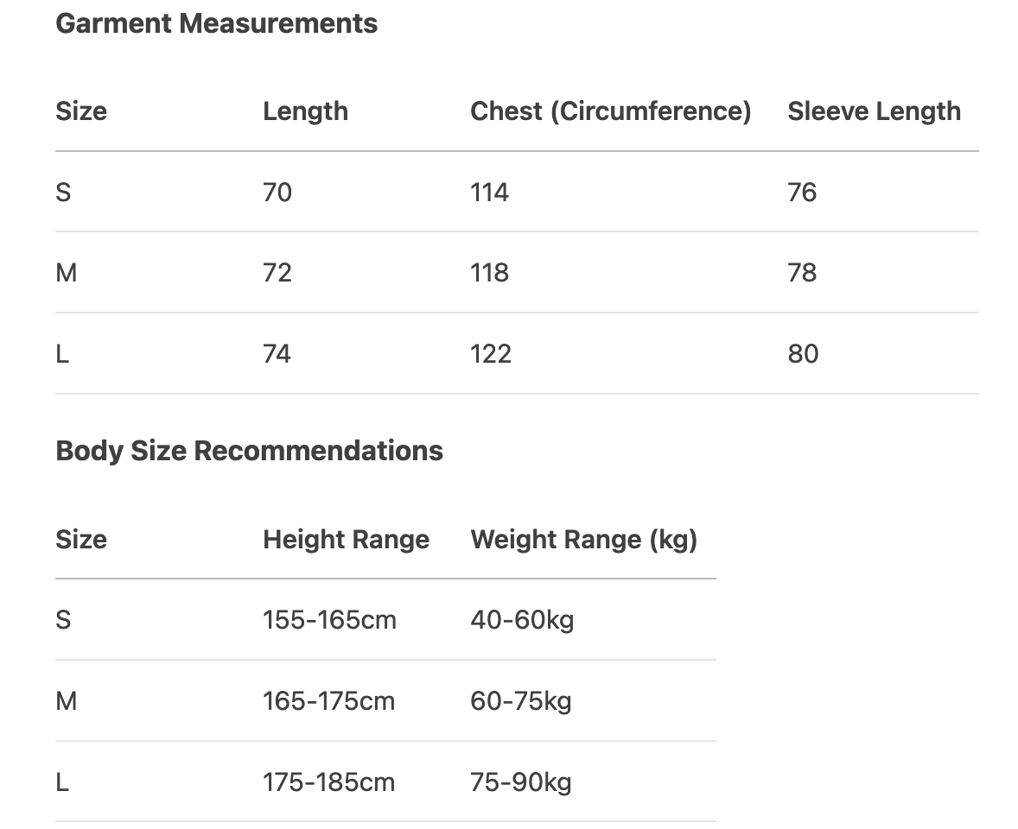The width and height of the screenshot is (1018, 829).
Task: Select the Length column header
Action: 305,111
